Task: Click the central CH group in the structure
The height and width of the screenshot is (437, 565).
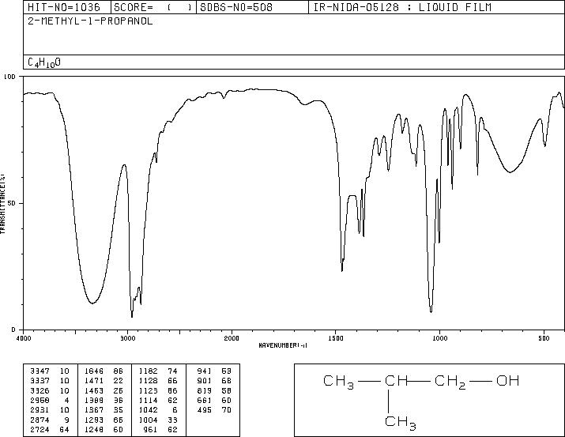Action: pyautogui.click(x=396, y=380)
